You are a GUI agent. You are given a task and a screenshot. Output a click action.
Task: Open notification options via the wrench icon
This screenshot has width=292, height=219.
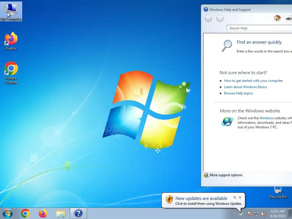[x=235, y=197]
